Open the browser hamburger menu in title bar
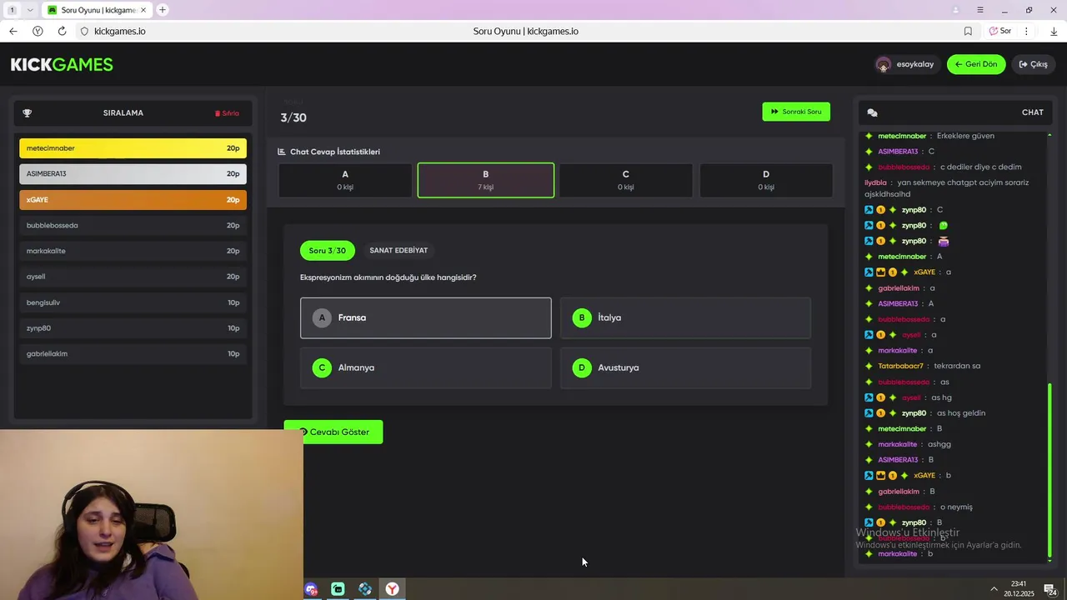Screen dimensions: 1067x600 point(980,10)
